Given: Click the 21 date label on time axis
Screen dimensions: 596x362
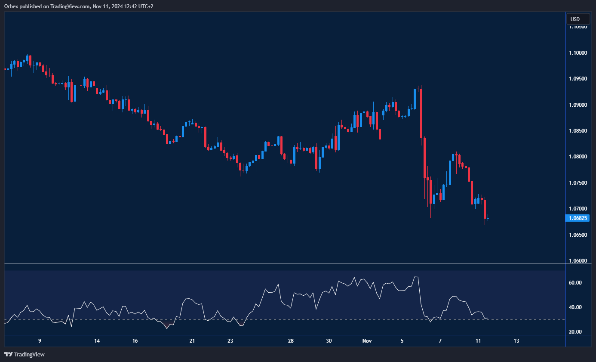Looking at the screenshot, I should (x=192, y=341).
